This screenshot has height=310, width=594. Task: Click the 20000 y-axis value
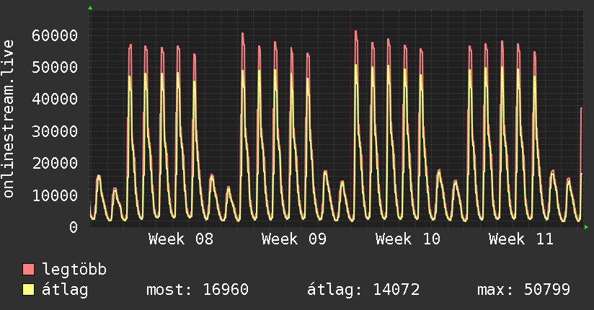pos(55,164)
